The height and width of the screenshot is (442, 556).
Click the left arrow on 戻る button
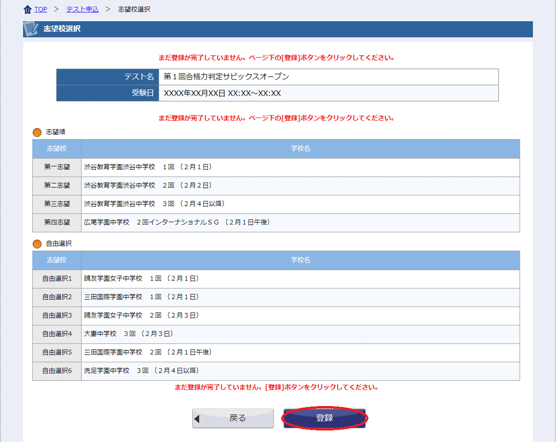(197, 419)
